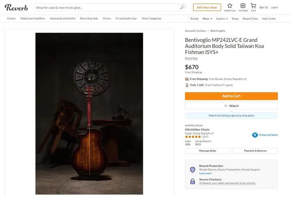
Task: Add the guitar to cart
Action: [x=231, y=96]
